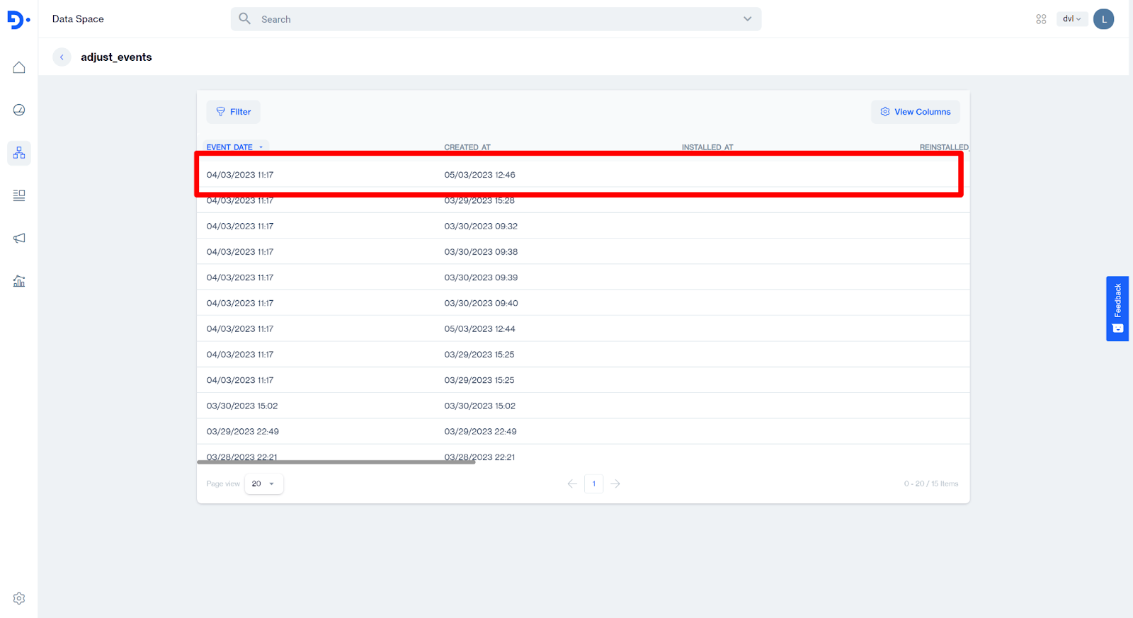Open the analytics chart sidebar icon
1133x618 pixels.
click(x=19, y=281)
